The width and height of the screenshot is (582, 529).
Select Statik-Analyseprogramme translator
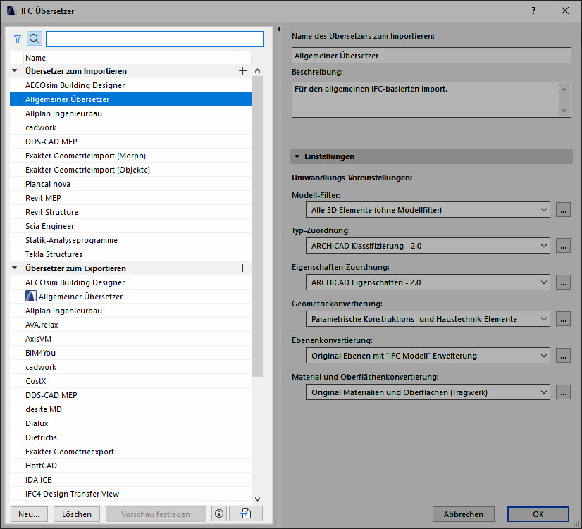coord(130,240)
